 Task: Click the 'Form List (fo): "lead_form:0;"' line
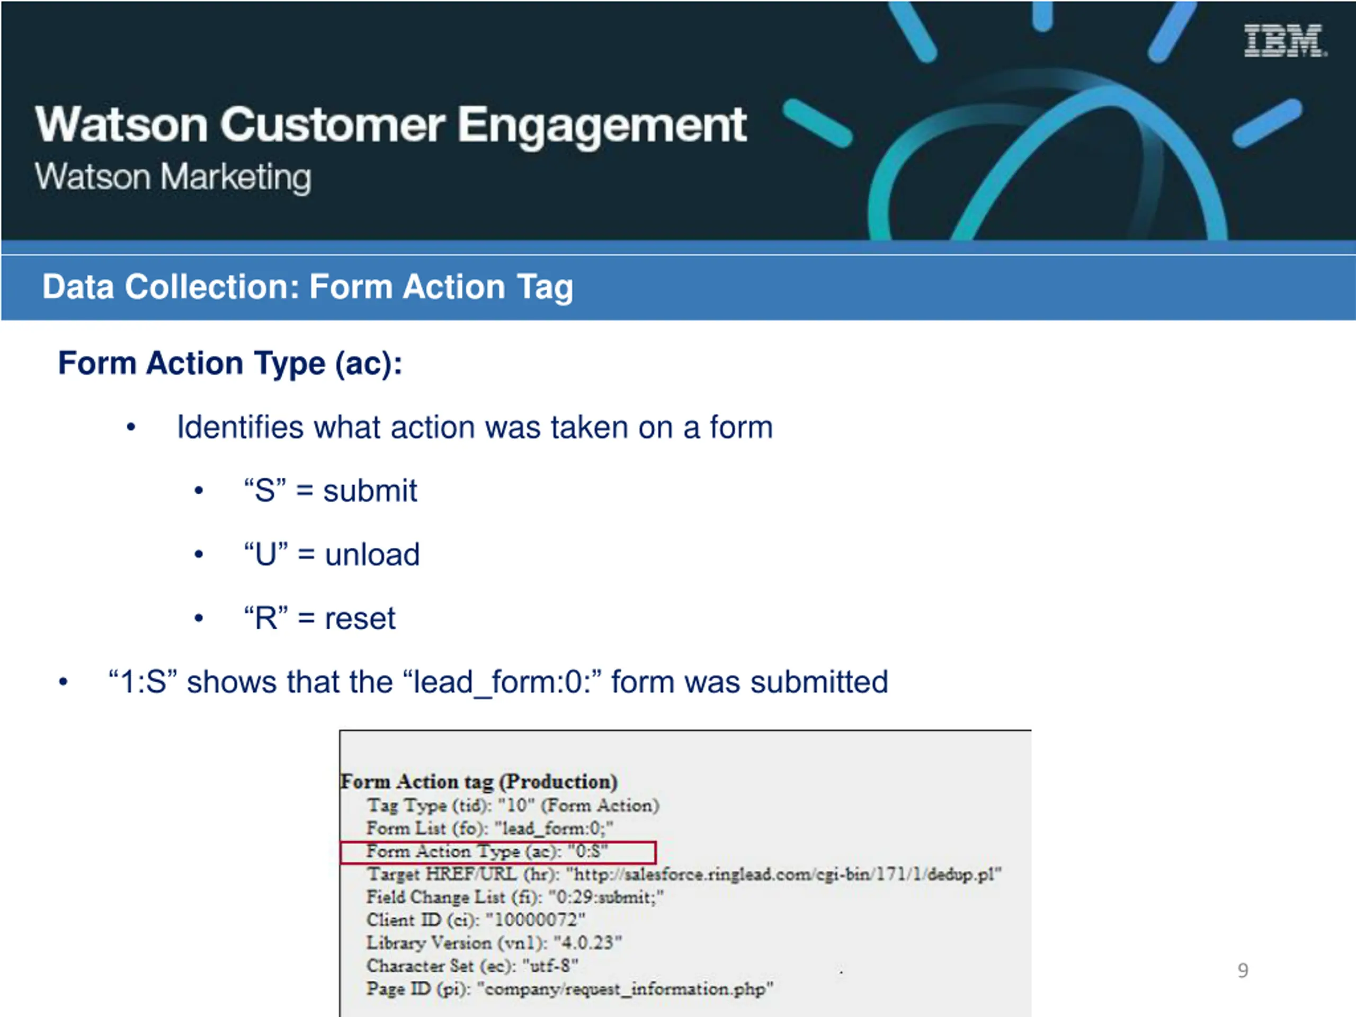[x=489, y=829]
